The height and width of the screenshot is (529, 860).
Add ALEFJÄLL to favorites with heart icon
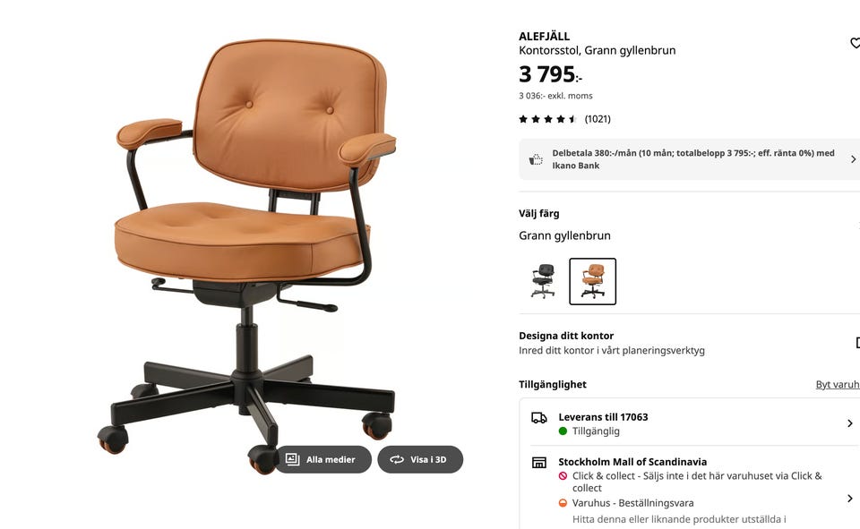pos(855,43)
